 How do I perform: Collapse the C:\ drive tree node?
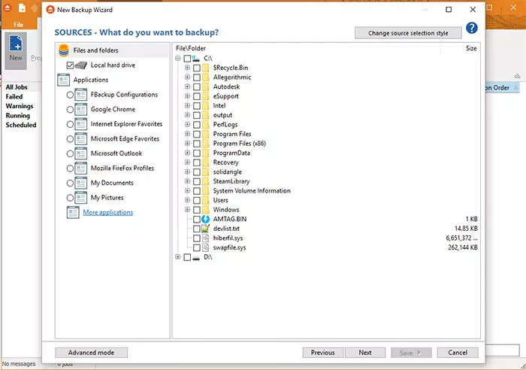tap(178, 59)
